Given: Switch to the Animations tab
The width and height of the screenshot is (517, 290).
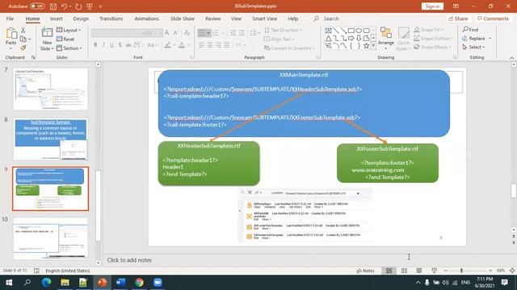Looking at the screenshot, I should [x=146, y=19].
